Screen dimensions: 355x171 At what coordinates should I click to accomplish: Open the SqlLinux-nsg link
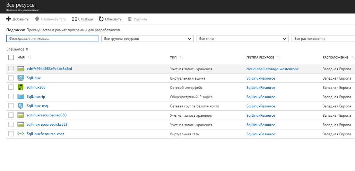37,106
